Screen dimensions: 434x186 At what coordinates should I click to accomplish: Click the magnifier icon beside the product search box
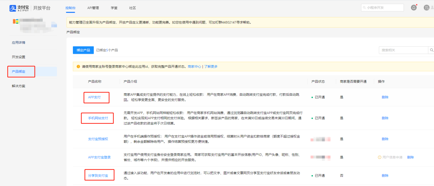(431, 50)
